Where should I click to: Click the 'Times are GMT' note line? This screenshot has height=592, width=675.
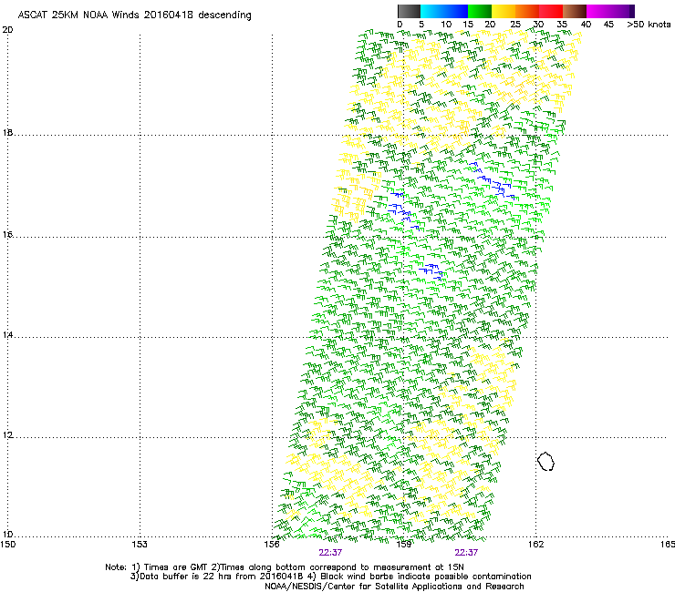285,567
